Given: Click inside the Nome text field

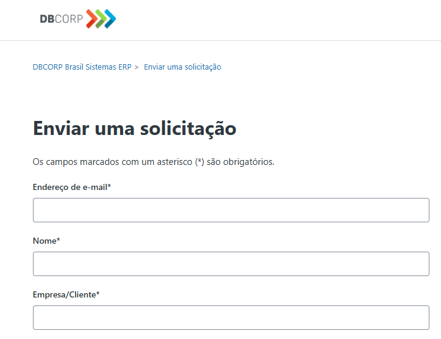Looking at the screenshot, I should pyautogui.click(x=231, y=264).
